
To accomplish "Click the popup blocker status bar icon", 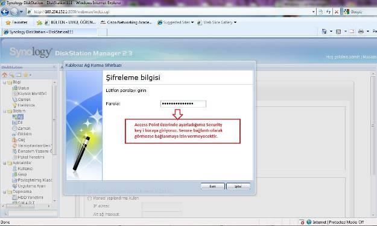I will click(x=302, y=222).
